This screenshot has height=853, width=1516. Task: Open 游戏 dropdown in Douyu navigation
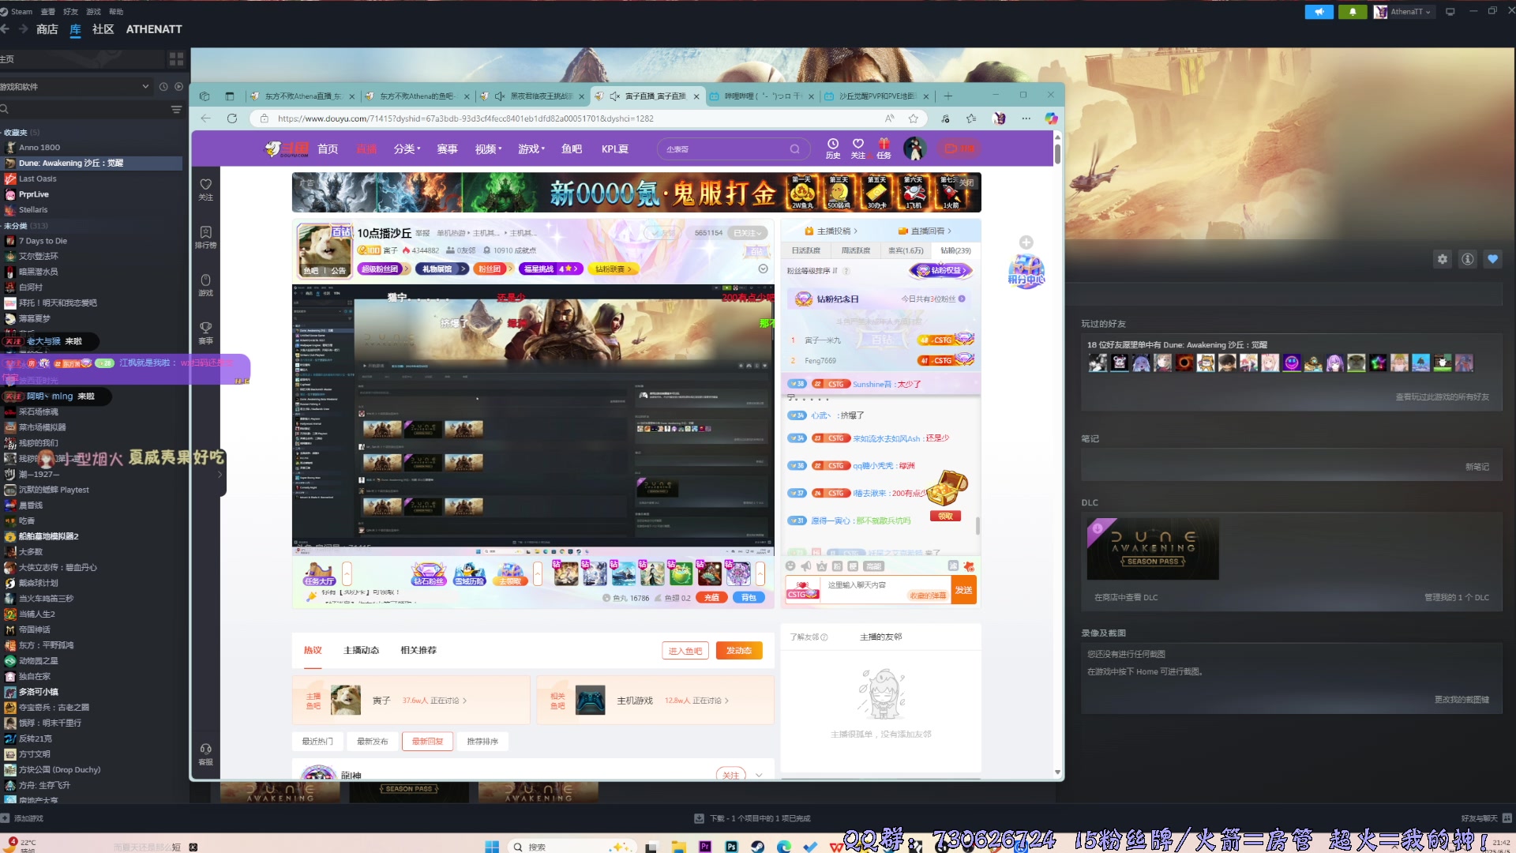tap(531, 149)
